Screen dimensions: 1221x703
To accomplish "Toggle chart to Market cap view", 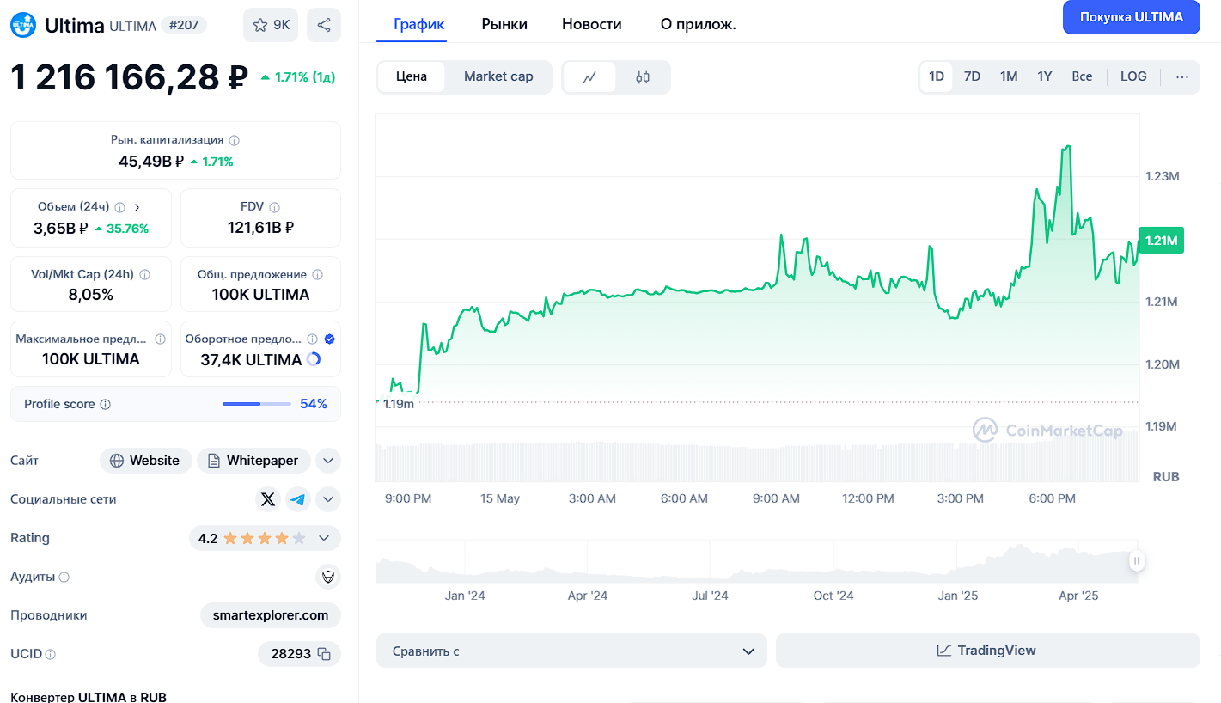I will click(x=498, y=76).
